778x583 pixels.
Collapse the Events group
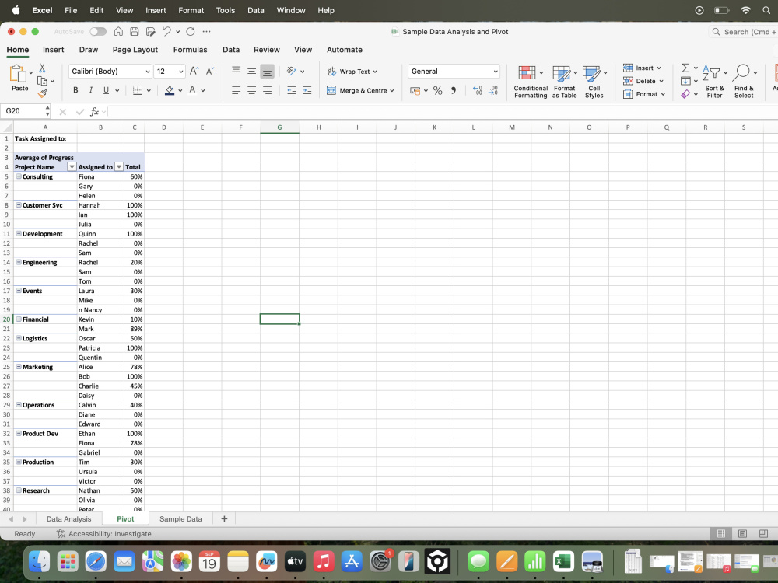(x=19, y=291)
